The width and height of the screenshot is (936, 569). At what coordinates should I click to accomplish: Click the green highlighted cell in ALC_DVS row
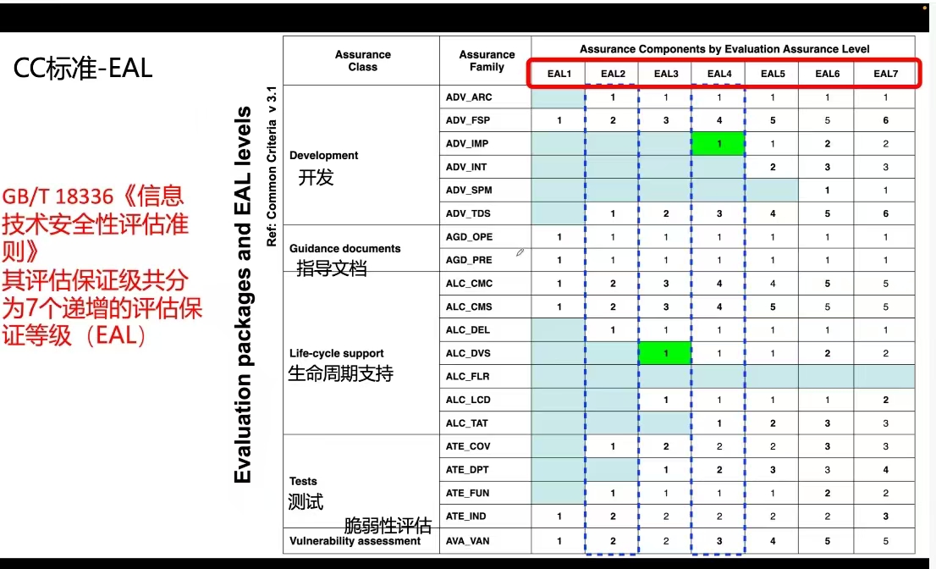(665, 353)
